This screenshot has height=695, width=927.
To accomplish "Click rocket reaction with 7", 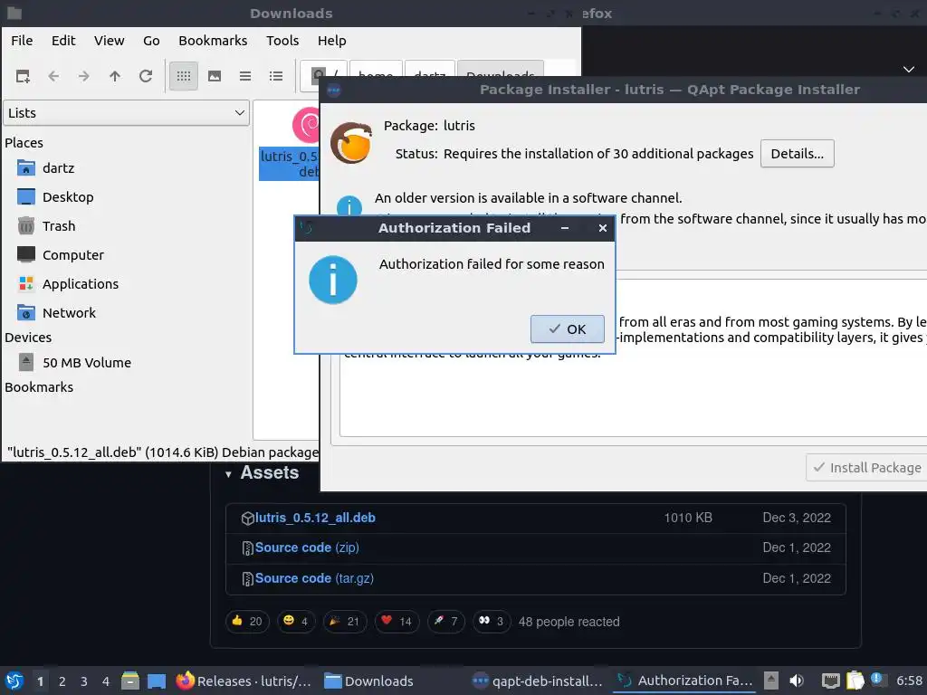I will coord(445,621).
